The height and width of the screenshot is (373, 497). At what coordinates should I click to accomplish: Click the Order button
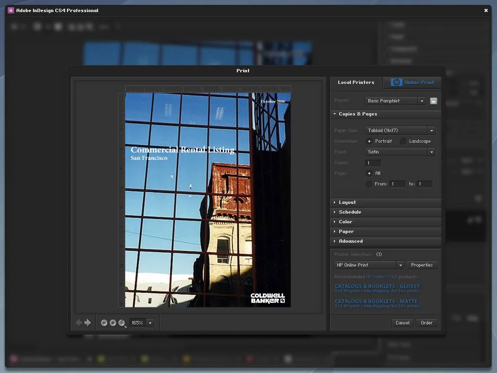click(x=427, y=323)
